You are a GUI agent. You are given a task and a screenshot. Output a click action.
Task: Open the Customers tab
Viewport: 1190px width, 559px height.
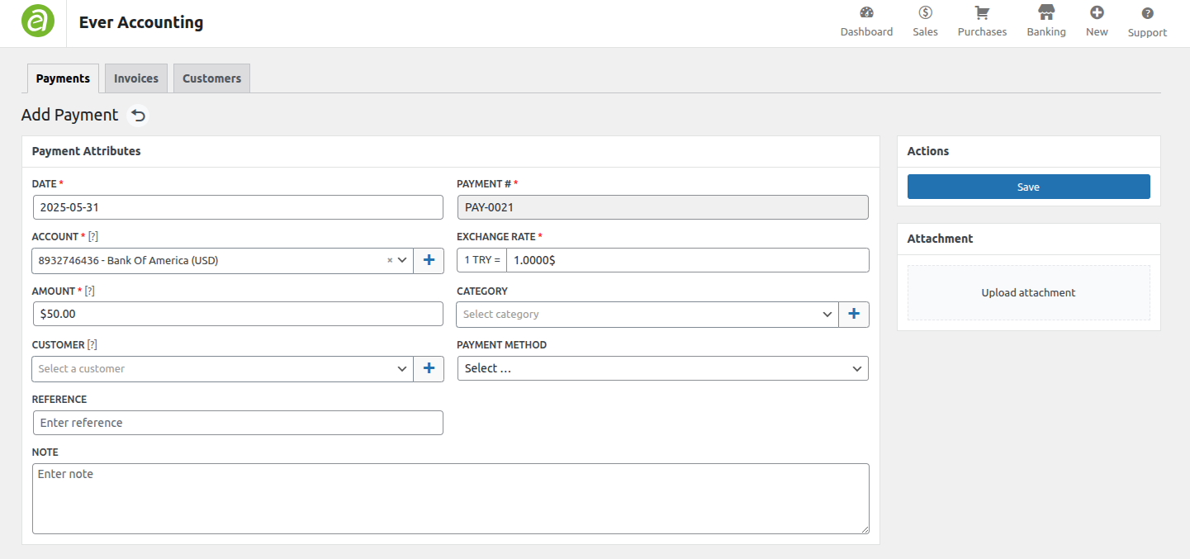tap(211, 78)
